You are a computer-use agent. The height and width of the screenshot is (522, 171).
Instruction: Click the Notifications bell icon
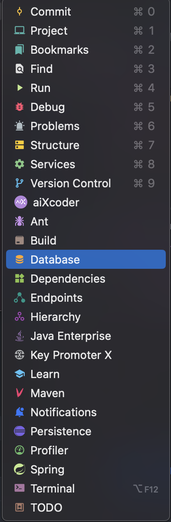(x=20, y=412)
